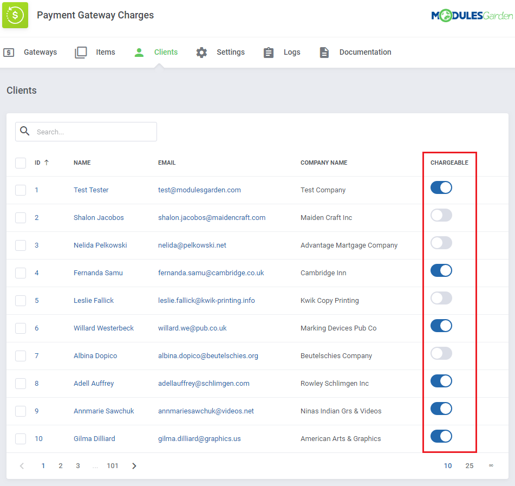This screenshot has width=515, height=486.
Task: Enable chargeable toggle for Kwik Copy Printing
Action: click(x=441, y=298)
